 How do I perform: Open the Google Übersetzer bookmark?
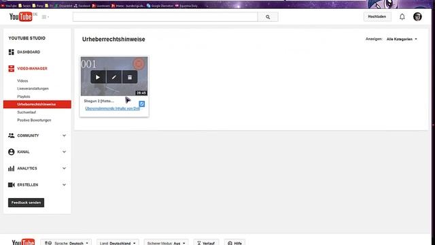click(x=160, y=5)
